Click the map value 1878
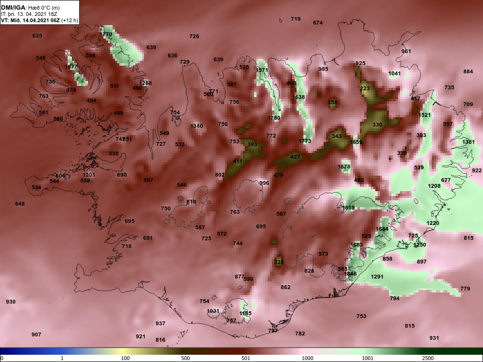This screenshot has height=362, width=483. tap(344, 167)
